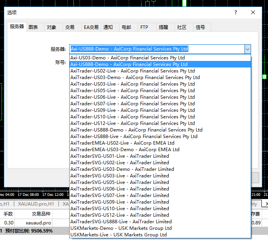The image size is (268, 241).
Task: Choose AxiTrader-US888-Live server option
Action: click(x=134, y=137)
